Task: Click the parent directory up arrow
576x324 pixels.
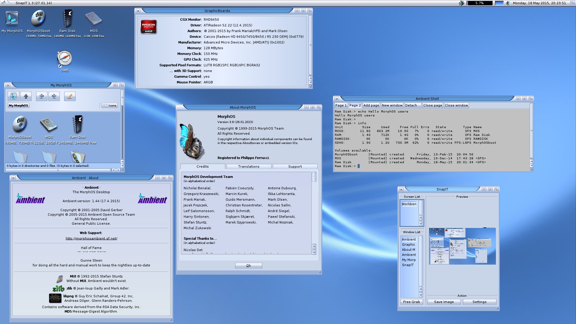Action: 26,96
